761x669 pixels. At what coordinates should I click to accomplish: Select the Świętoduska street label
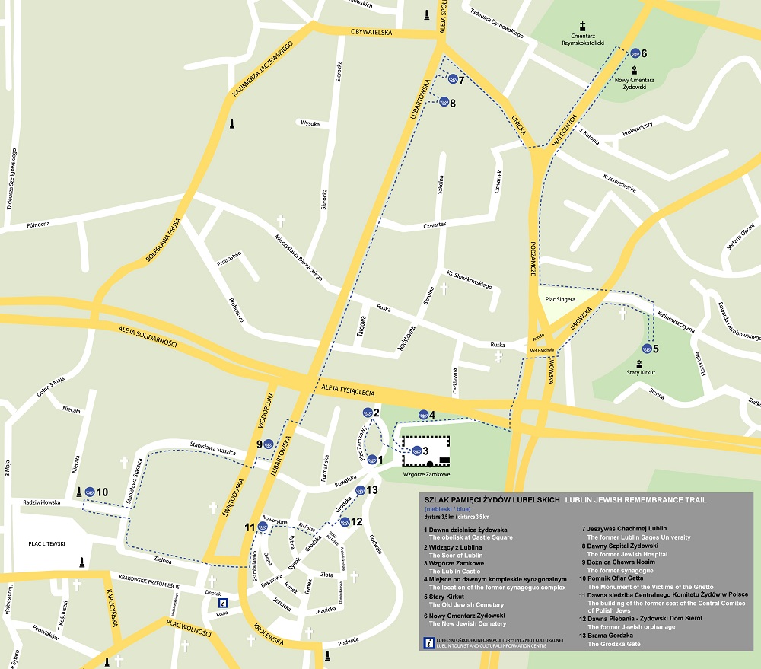tap(234, 497)
